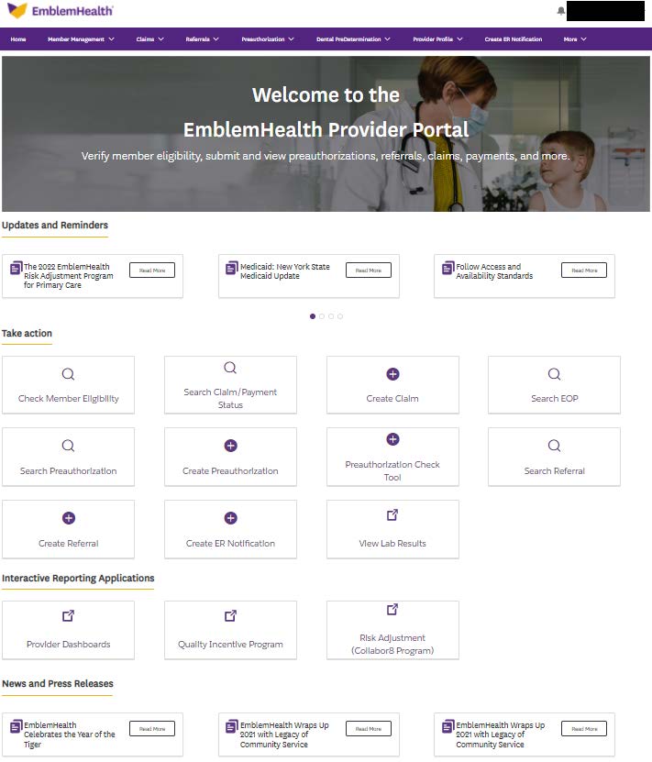Click the Create Referral plus icon
The image size is (652, 762).
[x=69, y=518]
